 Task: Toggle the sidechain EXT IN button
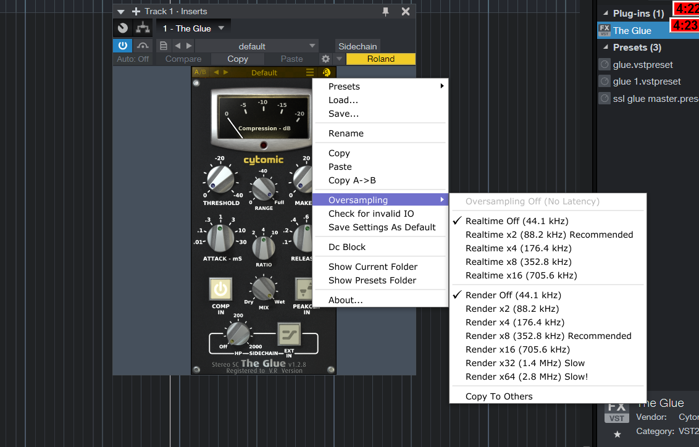tap(289, 334)
